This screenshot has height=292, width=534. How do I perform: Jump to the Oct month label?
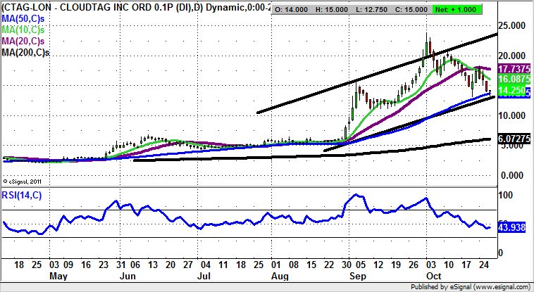(x=435, y=278)
